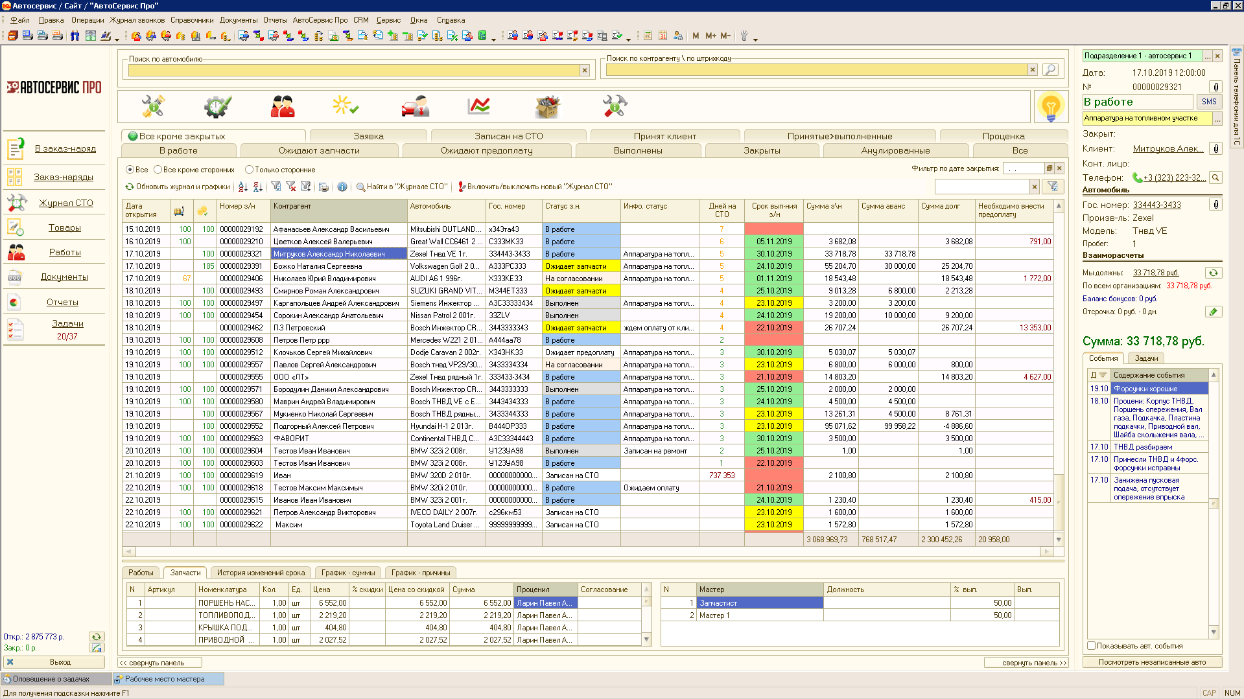Select the 'Все кроме сторонних' radio option

coord(158,170)
